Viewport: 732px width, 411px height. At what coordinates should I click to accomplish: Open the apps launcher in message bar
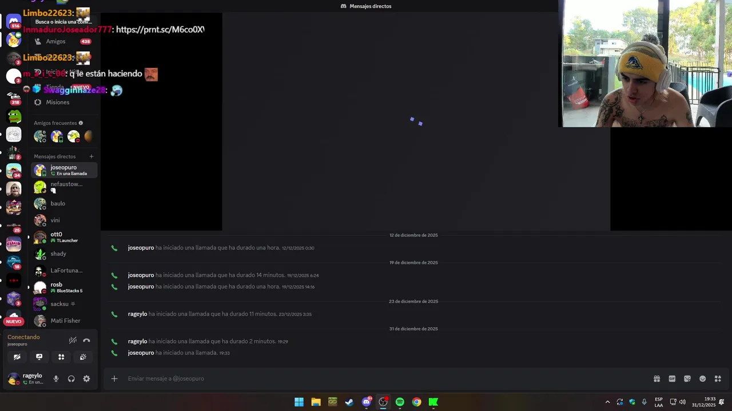coord(718,378)
